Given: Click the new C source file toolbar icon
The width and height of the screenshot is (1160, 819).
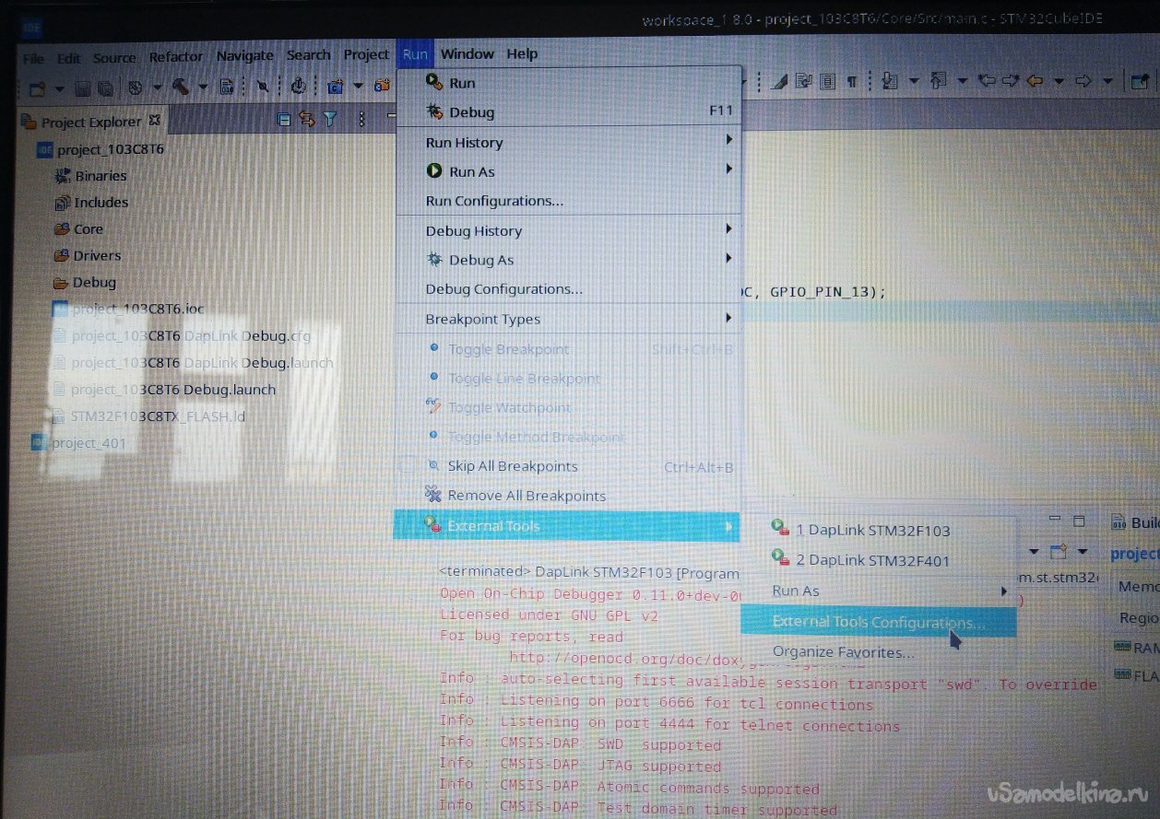Looking at the screenshot, I should tap(335, 87).
